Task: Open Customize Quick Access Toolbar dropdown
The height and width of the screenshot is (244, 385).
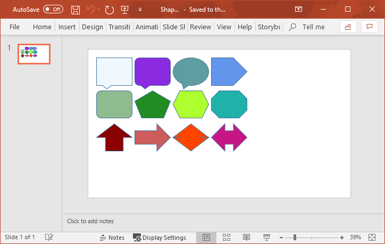Action: pyautogui.click(x=140, y=10)
